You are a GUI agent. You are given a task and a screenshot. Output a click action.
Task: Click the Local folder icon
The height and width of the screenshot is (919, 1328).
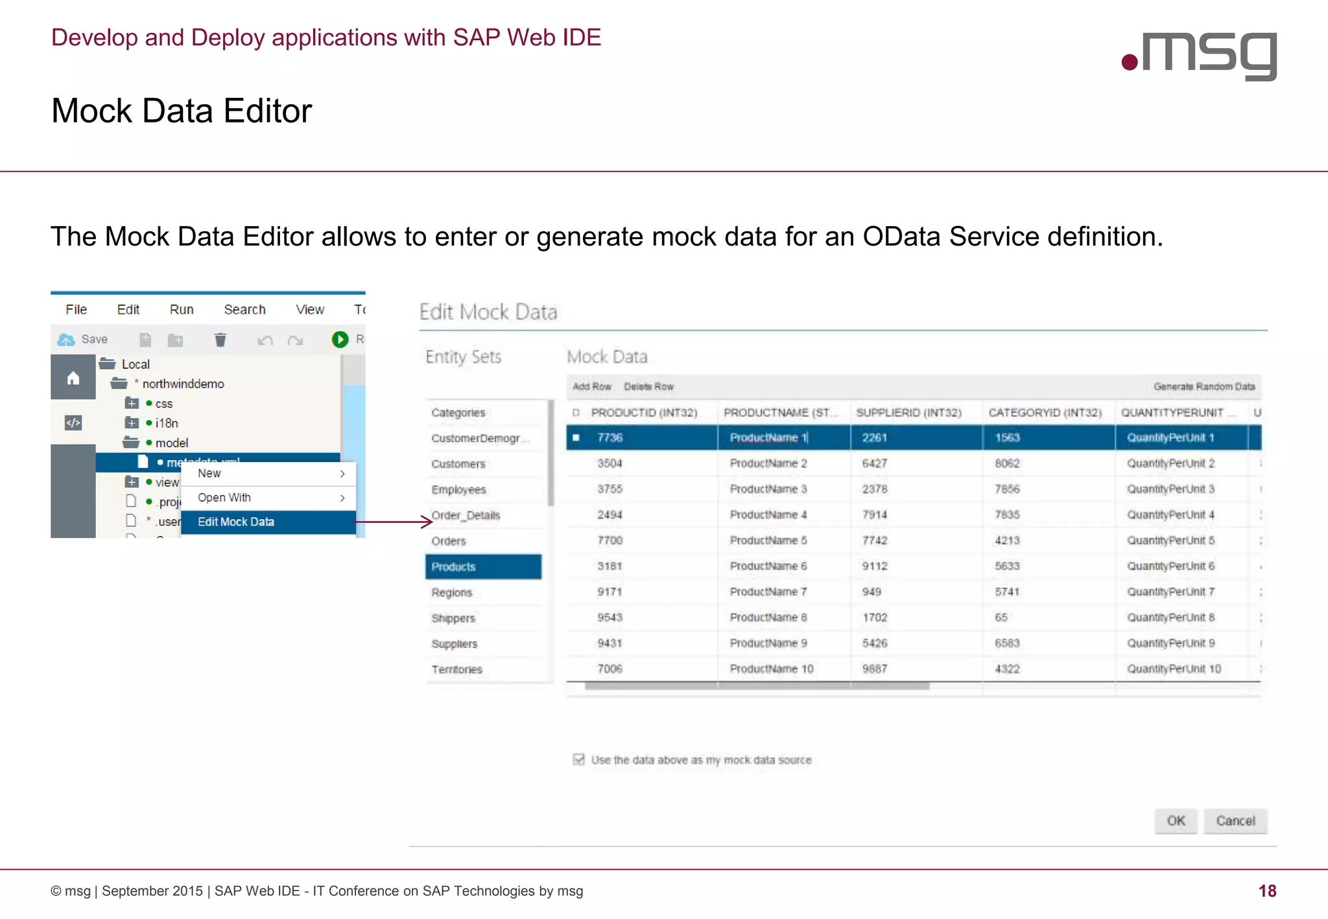[108, 364]
